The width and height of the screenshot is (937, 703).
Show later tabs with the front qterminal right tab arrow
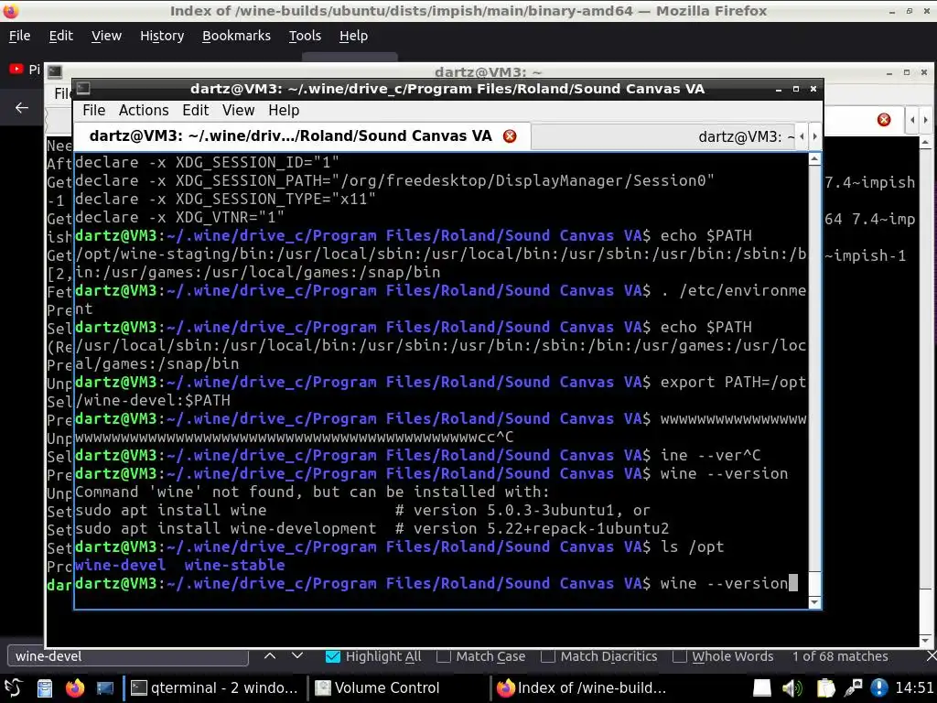(x=814, y=137)
